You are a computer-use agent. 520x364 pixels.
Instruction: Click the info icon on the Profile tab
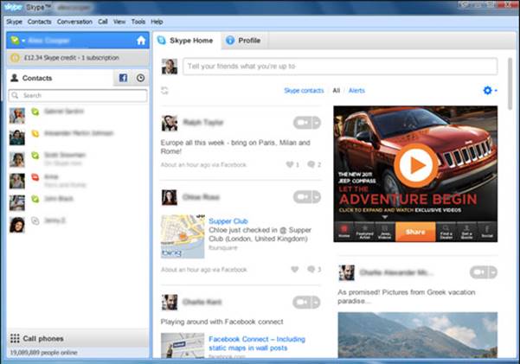click(230, 41)
